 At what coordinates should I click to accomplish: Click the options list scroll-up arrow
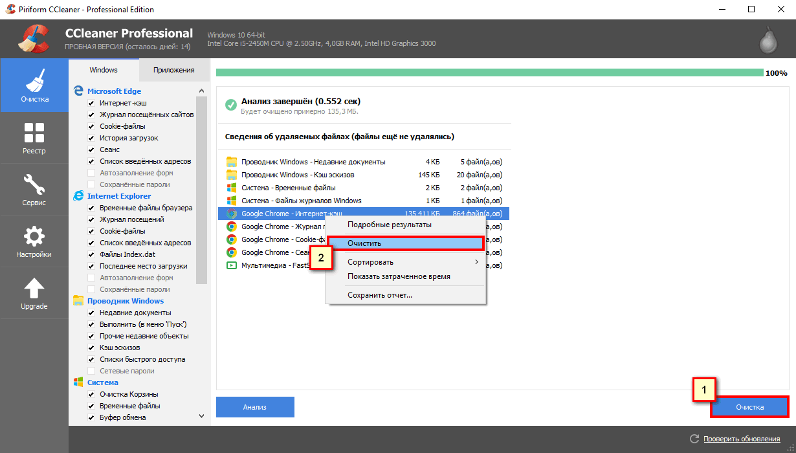(x=201, y=91)
